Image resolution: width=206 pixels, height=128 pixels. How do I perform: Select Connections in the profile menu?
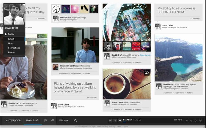(14, 48)
